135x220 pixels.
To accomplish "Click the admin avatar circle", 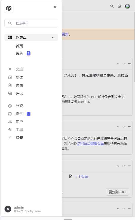I will pos(8,209).
